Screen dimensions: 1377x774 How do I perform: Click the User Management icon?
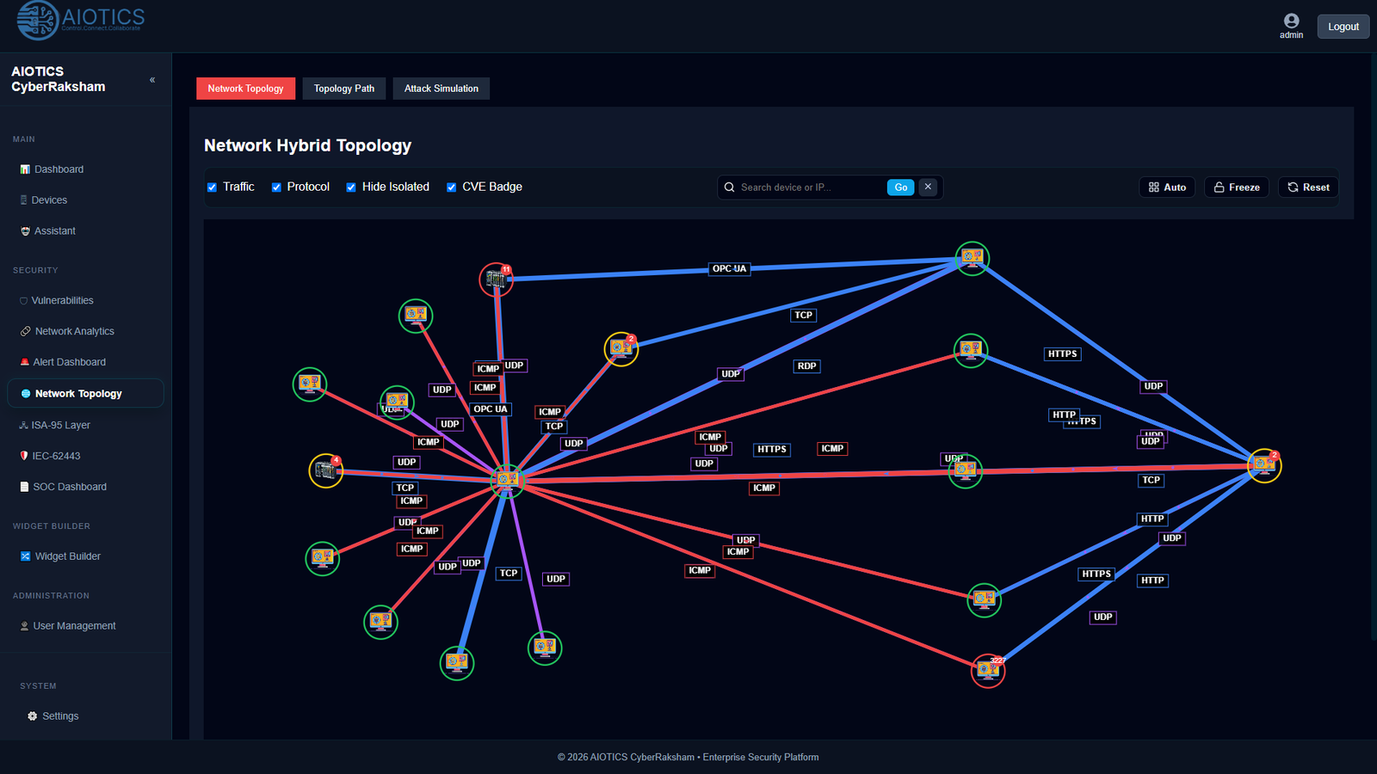(x=24, y=626)
